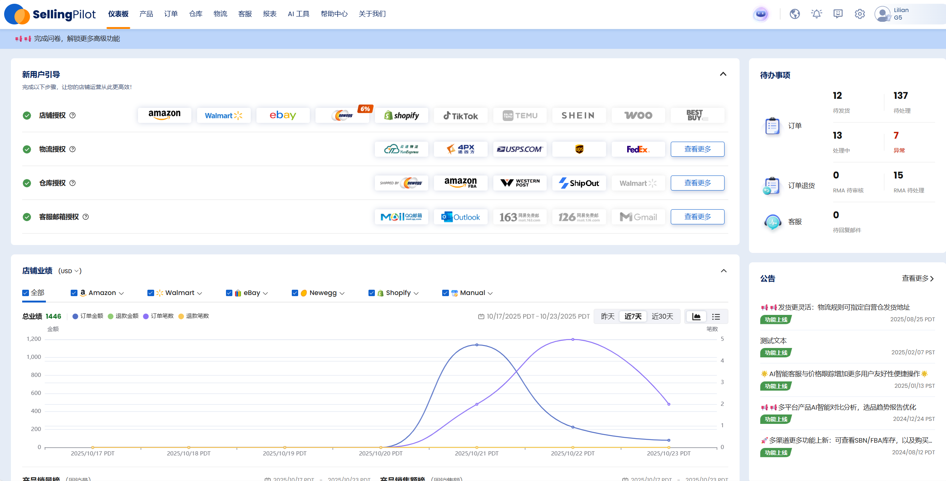Image resolution: width=946 pixels, height=481 pixels.
Task: Open the settings gear icon
Action: (860, 14)
